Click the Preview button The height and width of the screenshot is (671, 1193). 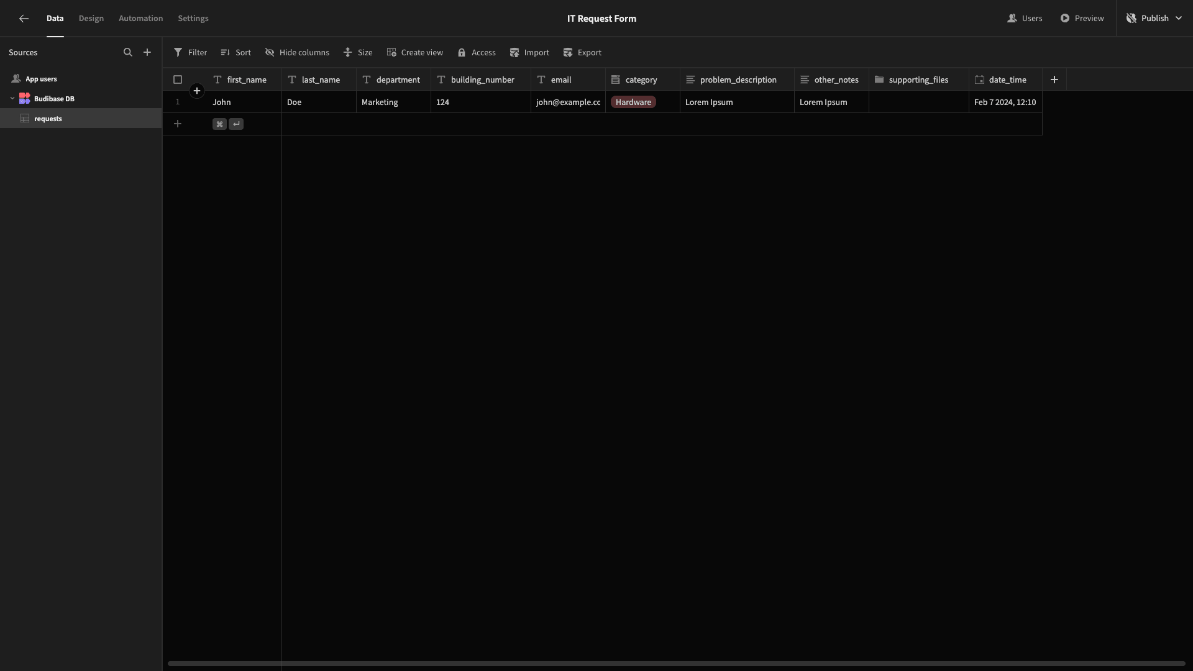1082,19
